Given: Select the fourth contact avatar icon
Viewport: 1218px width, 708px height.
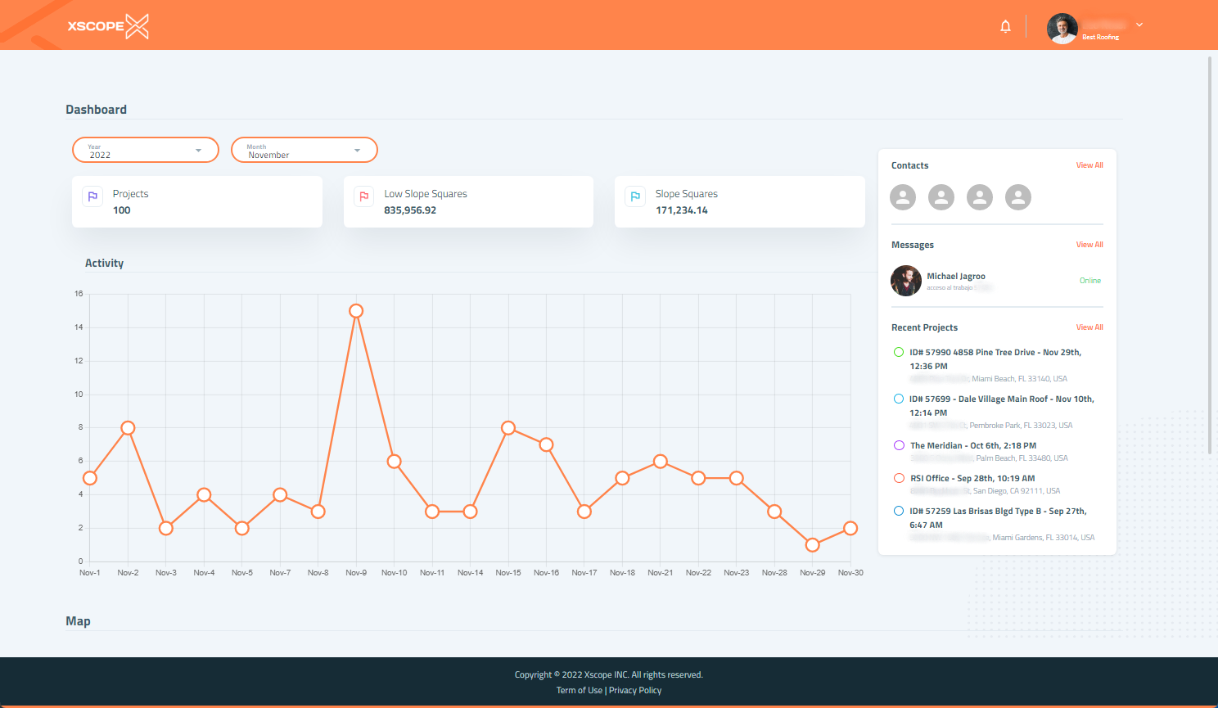Looking at the screenshot, I should pos(1018,197).
